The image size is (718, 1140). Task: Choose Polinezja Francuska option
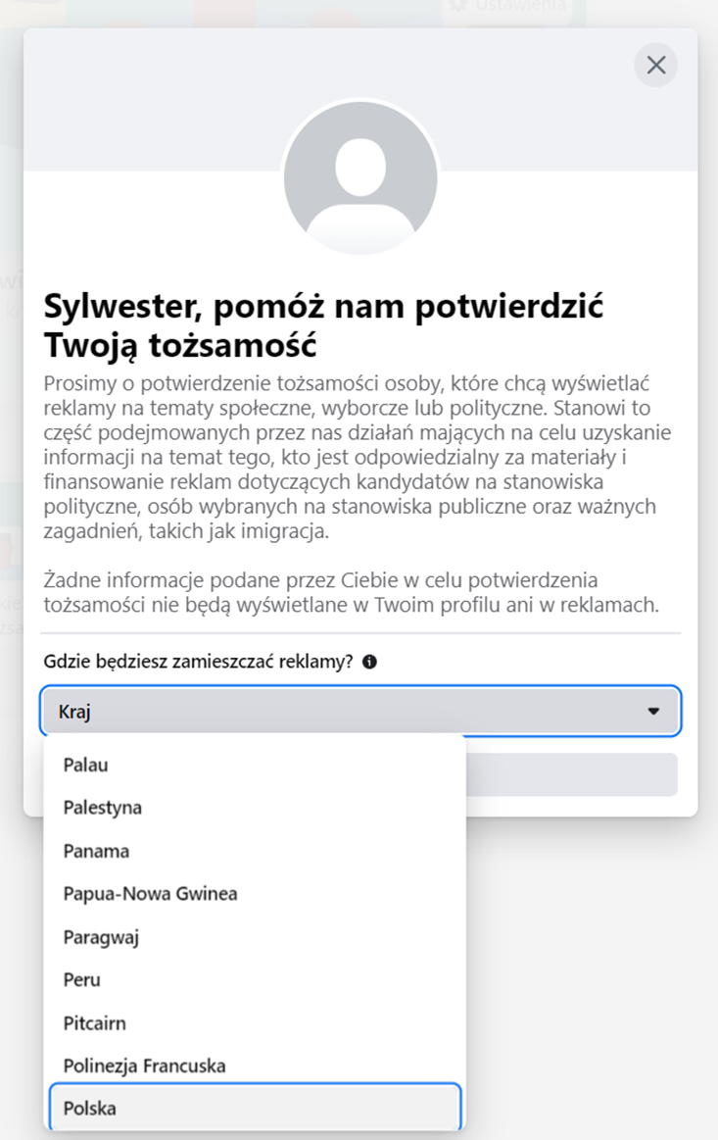click(x=144, y=1066)
